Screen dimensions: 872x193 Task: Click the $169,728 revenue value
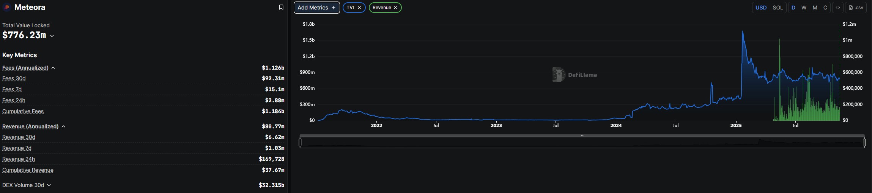pos(272,159)
